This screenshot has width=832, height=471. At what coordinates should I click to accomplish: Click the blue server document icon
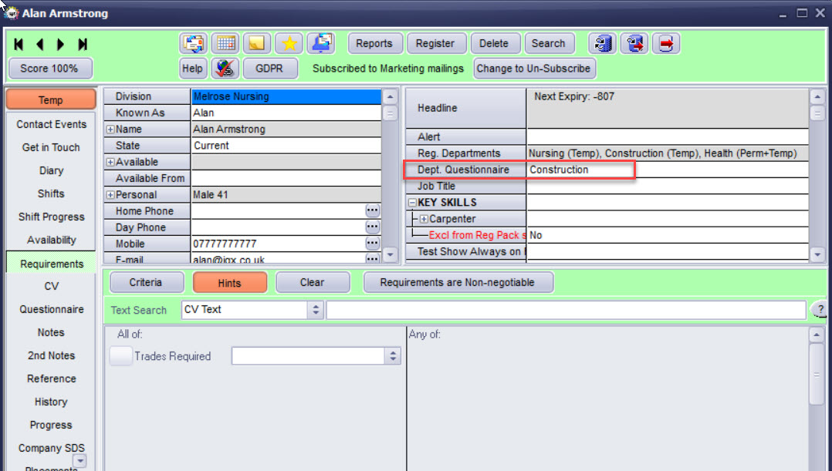pyautogui.click(x=603, y=43)
